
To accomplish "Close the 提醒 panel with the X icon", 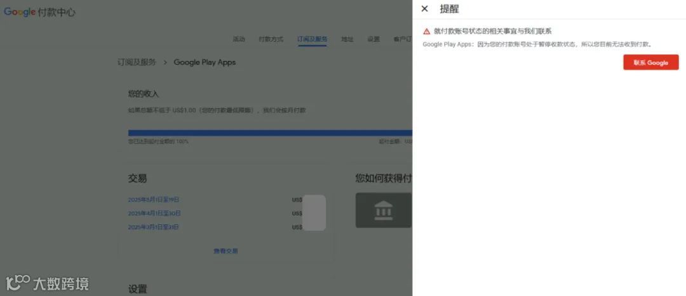I will pyautogui.click(x=424, y=9).
